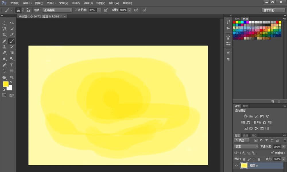Select the Horizontal Type tool
This screenshot has width=287, height=172.
point(12,65)
